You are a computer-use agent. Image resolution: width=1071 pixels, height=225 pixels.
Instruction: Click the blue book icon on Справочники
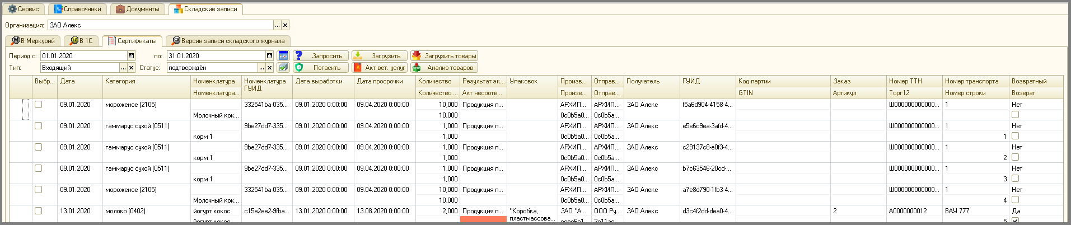[58, 9]
